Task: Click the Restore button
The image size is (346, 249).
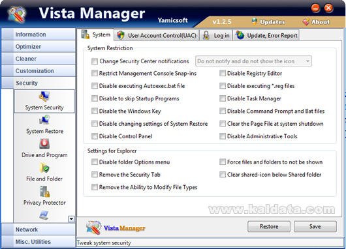Action: click(269, 227)
